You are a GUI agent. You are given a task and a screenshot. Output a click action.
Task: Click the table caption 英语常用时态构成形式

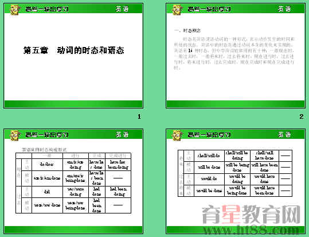(44, 150)
